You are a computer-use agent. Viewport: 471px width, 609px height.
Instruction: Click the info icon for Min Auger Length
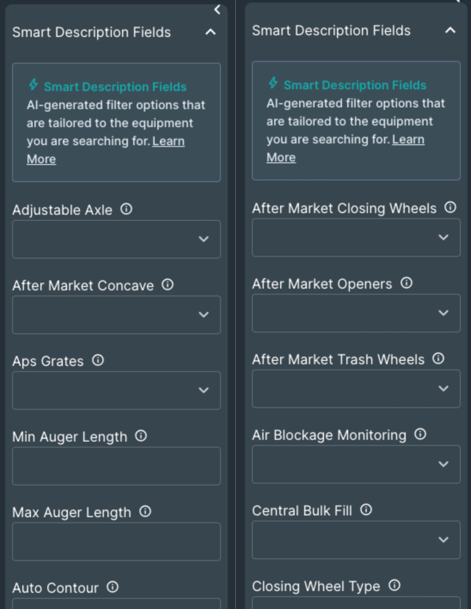coord(141,437)
